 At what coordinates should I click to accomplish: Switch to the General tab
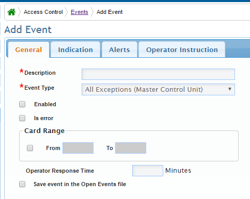click(x=28, y=49)
